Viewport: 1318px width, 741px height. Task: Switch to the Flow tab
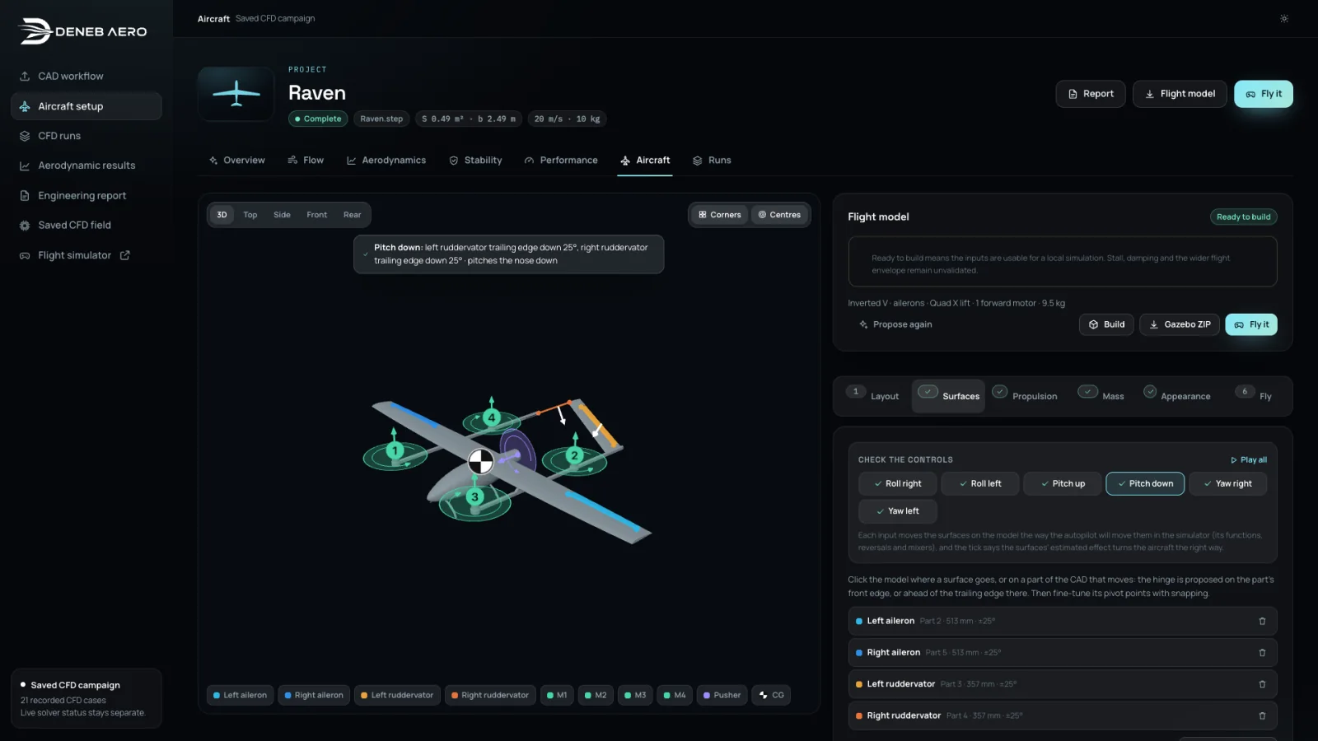306,161
